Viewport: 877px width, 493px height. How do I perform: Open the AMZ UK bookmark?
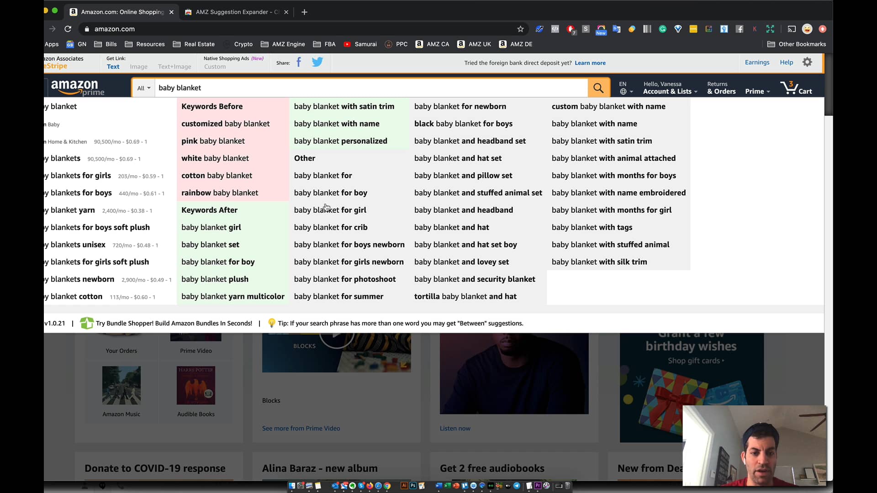[x=474, y=44]
